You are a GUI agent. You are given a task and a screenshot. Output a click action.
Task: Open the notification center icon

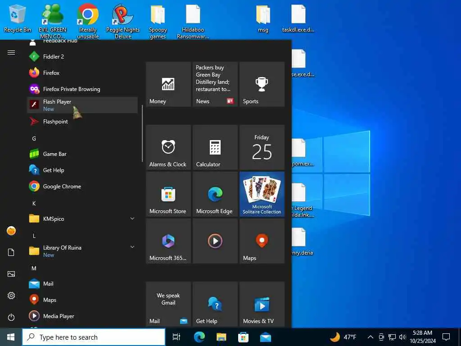pos(446,337)
